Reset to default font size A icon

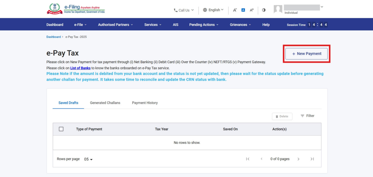243,10
